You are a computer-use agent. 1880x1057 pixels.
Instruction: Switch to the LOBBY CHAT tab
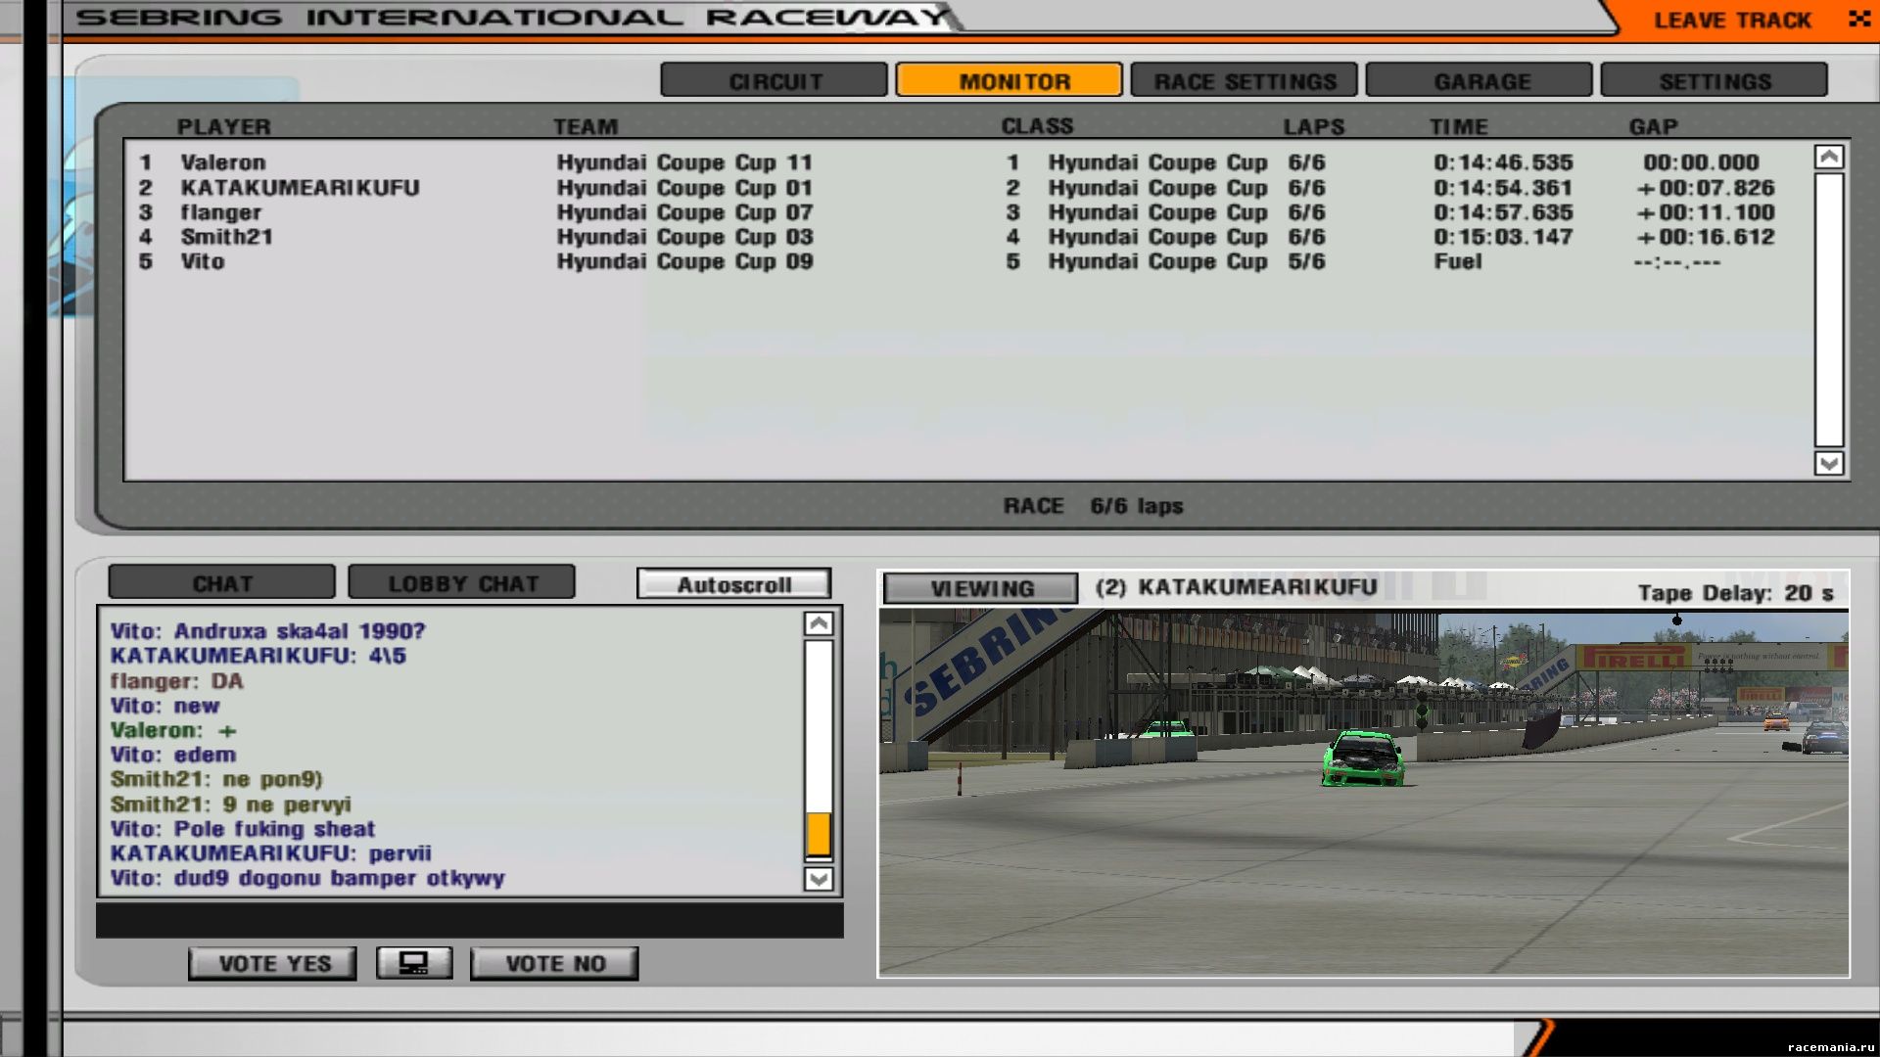coord(462,583)
